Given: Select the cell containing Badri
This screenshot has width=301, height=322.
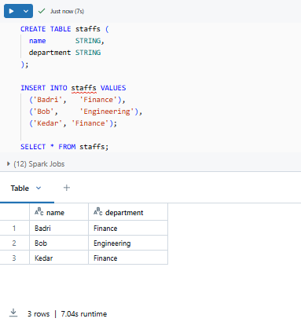Looking at the screenshot, I should (59, 228).
